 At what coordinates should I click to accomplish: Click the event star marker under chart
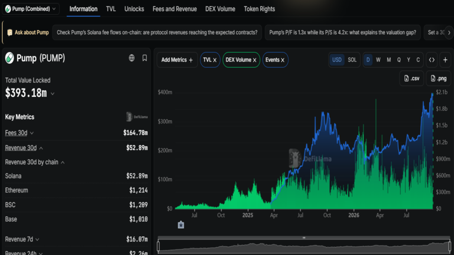(x=181, y=225)
